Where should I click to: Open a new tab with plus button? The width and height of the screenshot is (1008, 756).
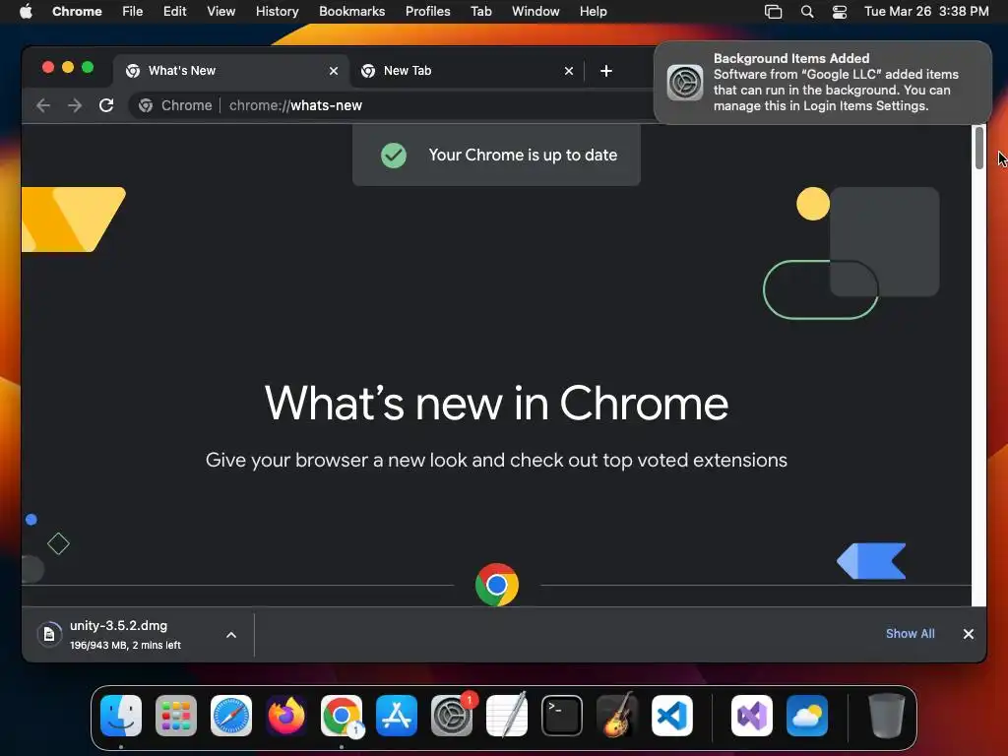click(606, 71)
